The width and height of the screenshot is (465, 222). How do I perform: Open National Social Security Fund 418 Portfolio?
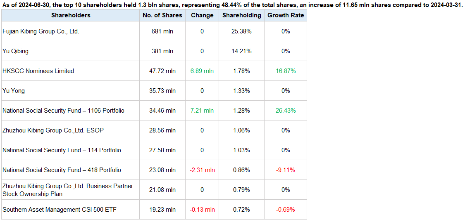point(62,170)
